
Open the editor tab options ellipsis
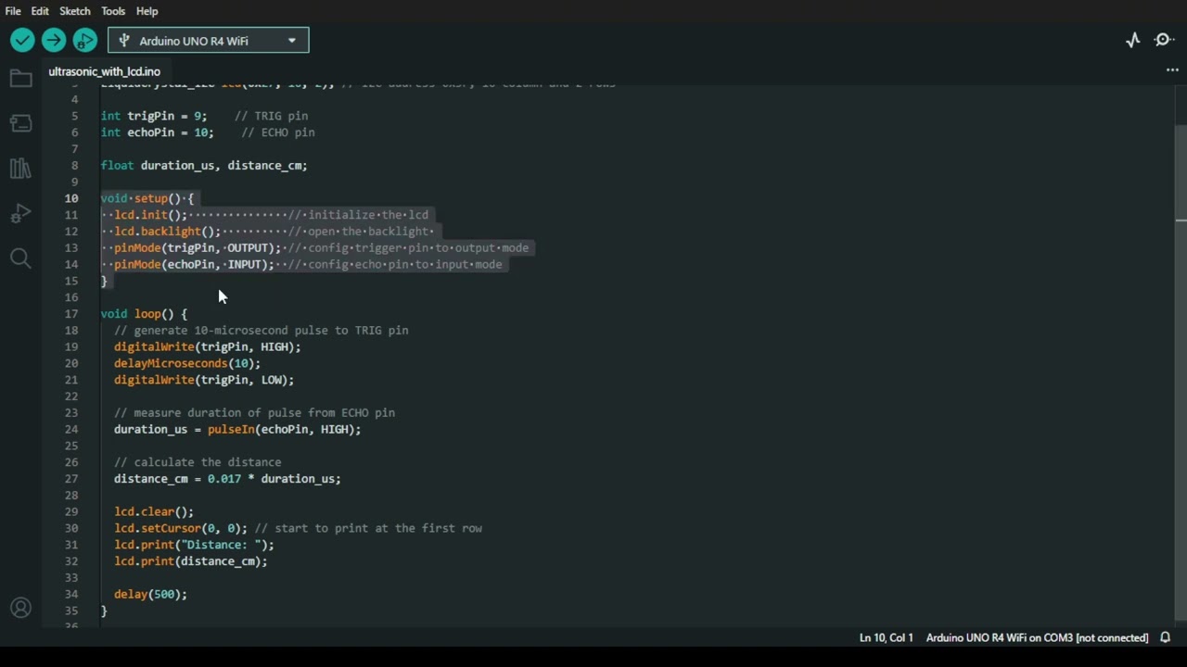pos(1172,70)
